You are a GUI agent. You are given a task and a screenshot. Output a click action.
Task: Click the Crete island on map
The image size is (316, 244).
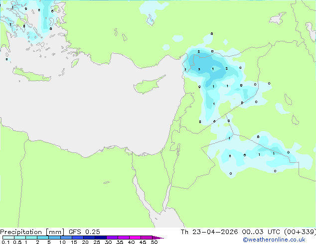pyautogui.click(x=31, y=75)
